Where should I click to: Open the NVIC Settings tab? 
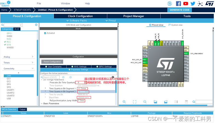pyautogui.click(x=79, y=67)
